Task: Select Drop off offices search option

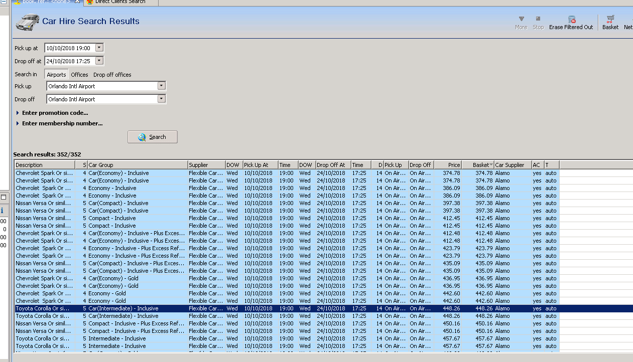Action: coord(112,75)
